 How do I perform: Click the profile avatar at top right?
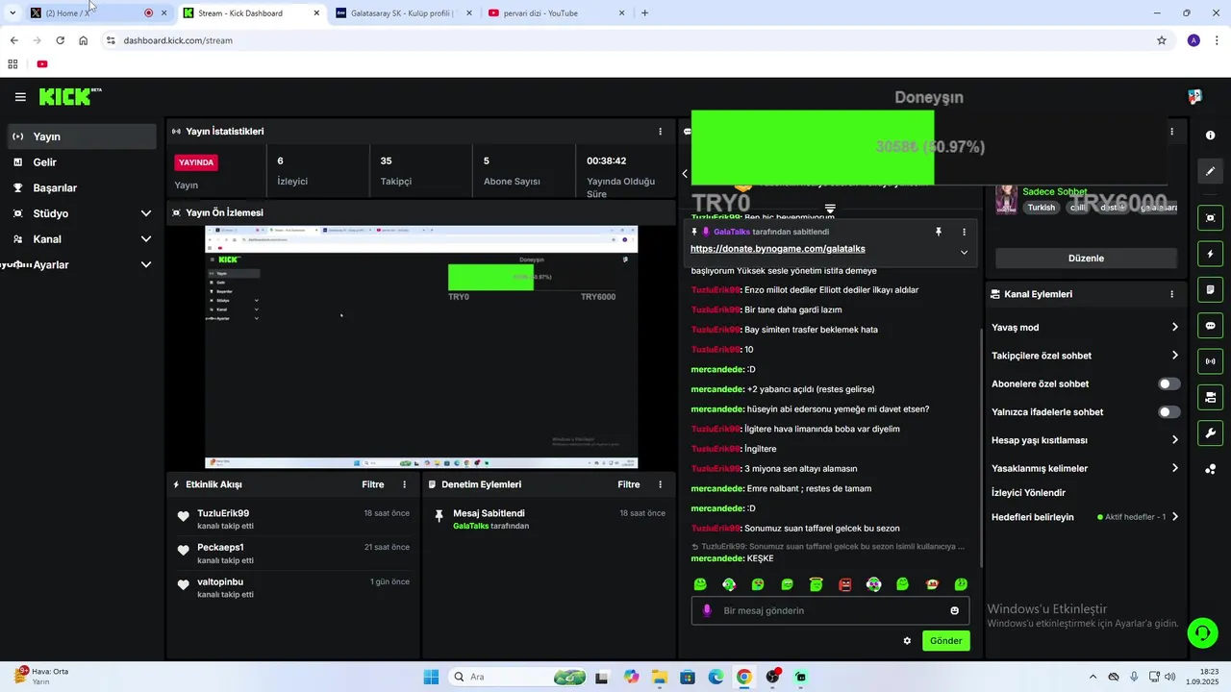pyautogui.click(x=1195, y=97)
